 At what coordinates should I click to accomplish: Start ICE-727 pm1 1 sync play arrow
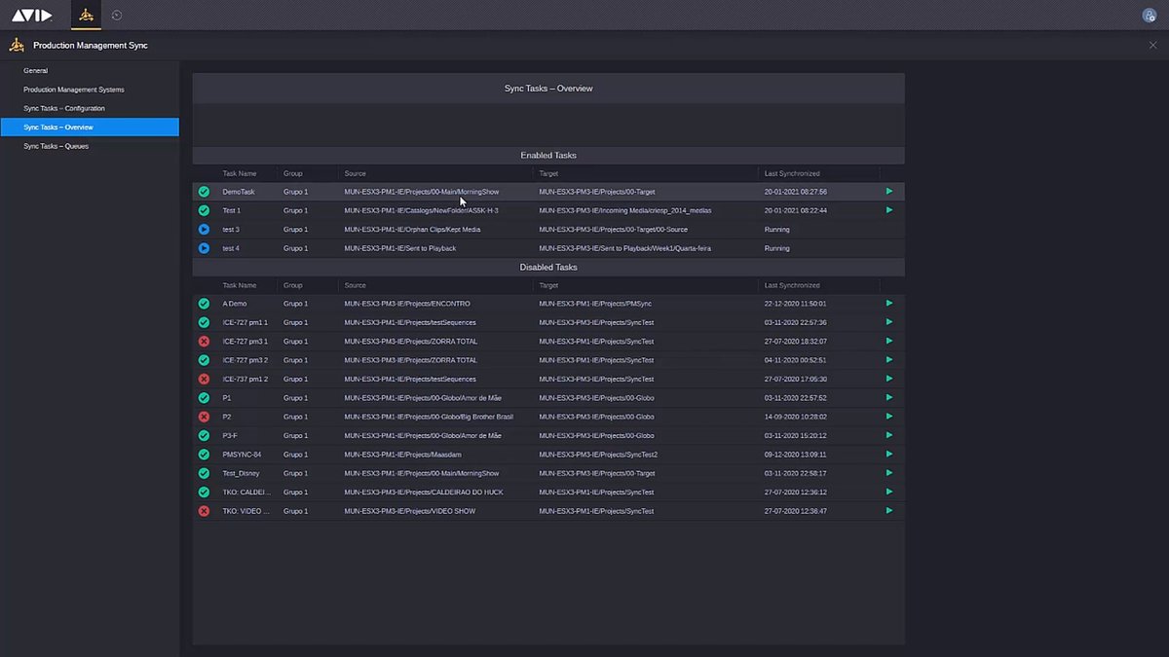(x=889, y=322)
